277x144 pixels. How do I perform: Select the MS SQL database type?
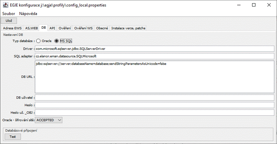[x=56, y=41]
